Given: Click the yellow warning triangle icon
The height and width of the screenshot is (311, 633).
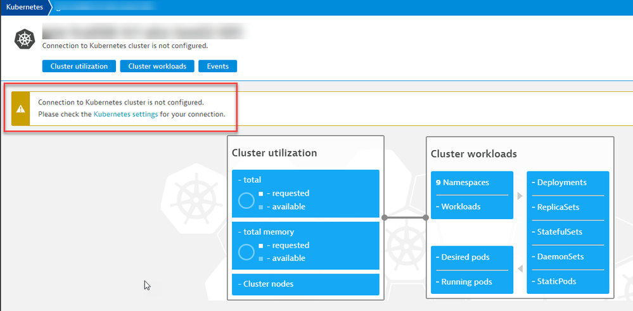Looking at the screenshot, I should pos(21,108).
